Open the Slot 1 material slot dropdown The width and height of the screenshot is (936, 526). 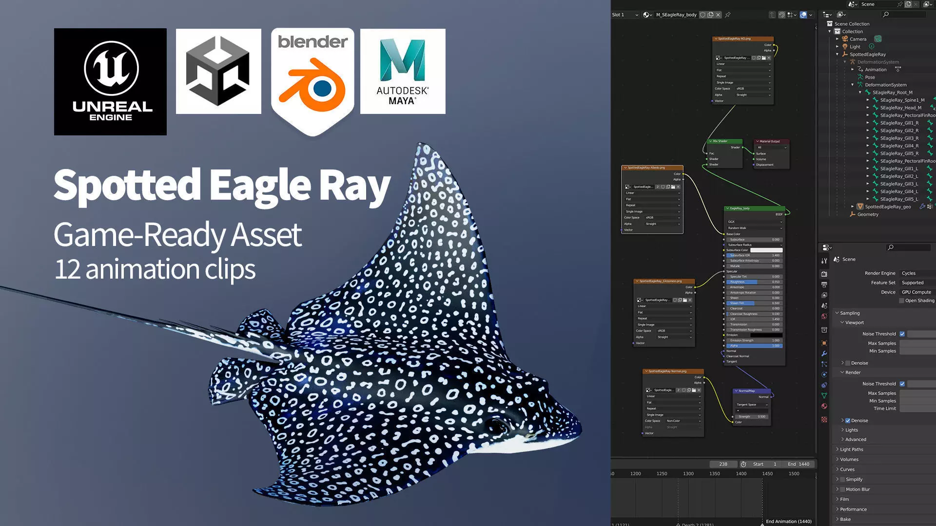coord(625,15)
